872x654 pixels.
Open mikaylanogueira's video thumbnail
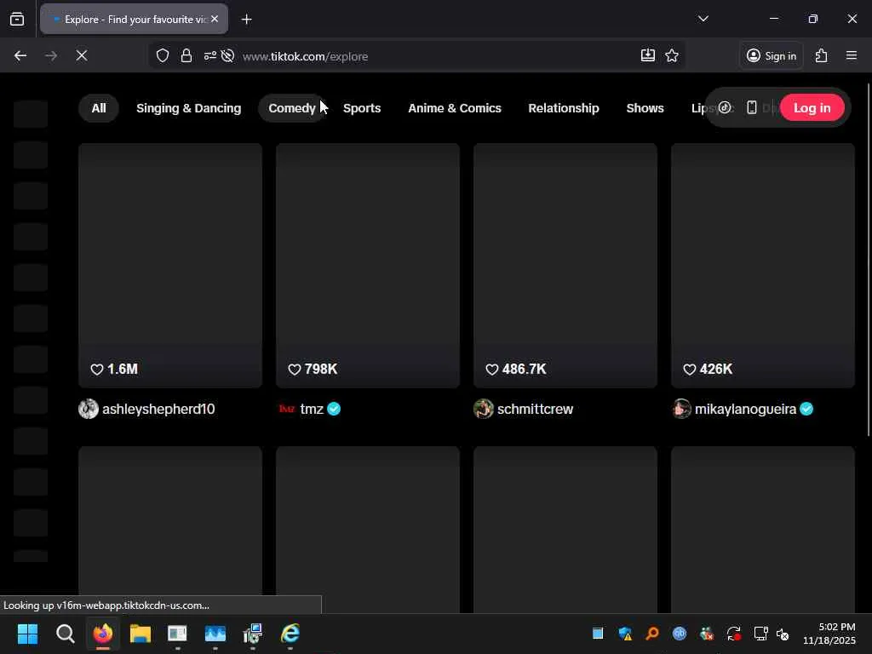point(762,266)
